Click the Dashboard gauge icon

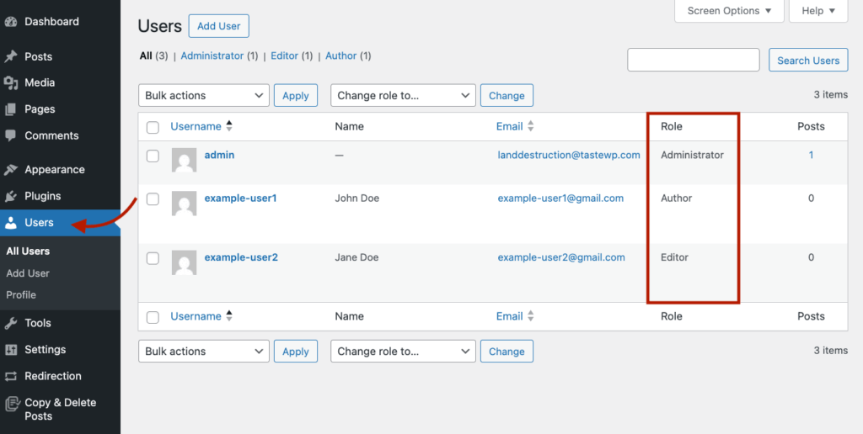click(10, 22)
